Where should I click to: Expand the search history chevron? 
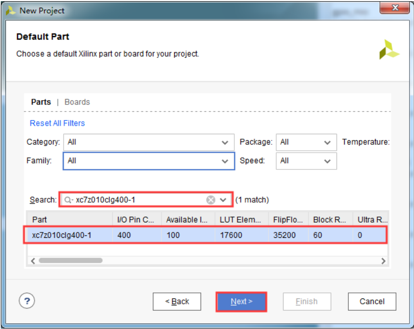[x=223, y=200]
